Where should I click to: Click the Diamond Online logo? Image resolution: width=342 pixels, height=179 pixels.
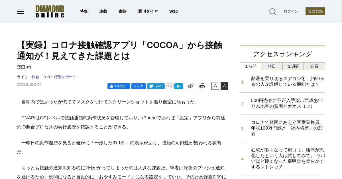pos(50,11)
